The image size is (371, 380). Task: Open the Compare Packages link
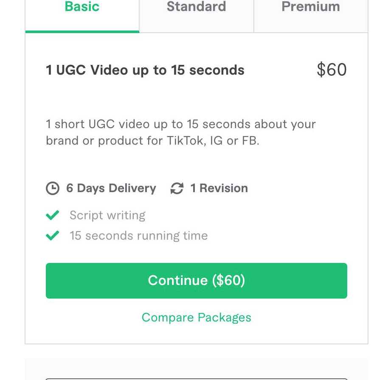[197, 318]
